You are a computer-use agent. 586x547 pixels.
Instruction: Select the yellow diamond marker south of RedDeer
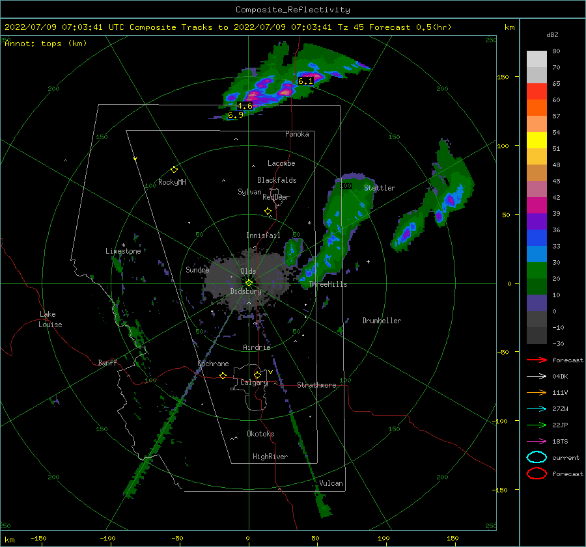point(268,211)
